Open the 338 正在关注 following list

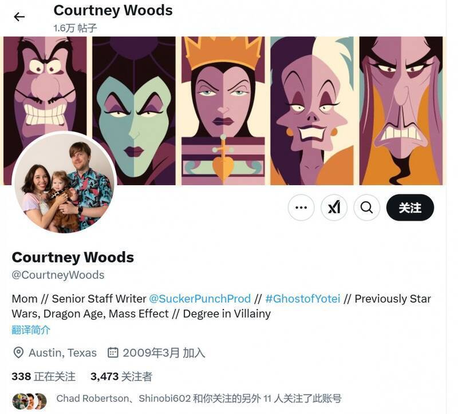point(44,376)
